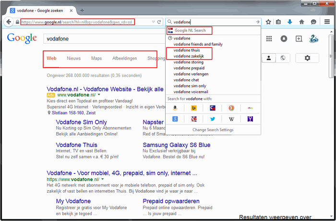
Task: Open Change Search Settings
Action: (x=213, y=130)
